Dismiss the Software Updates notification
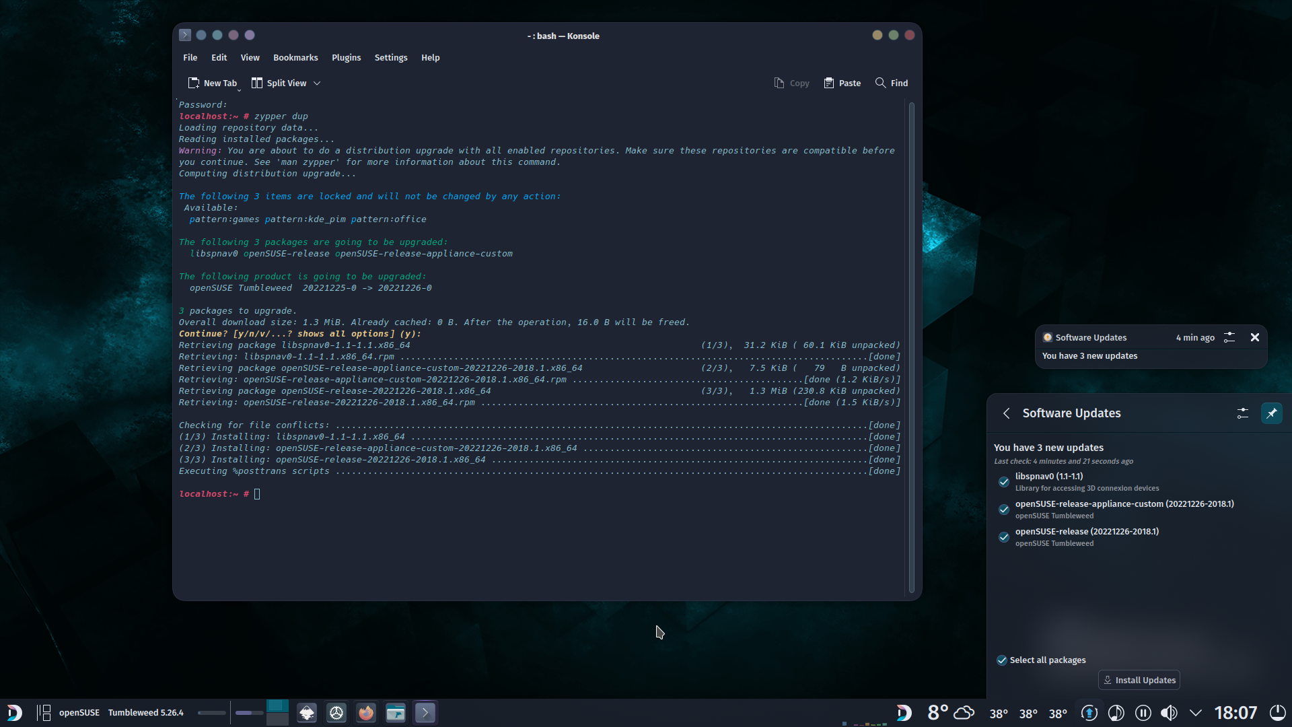 click(x=1254, y=337)
